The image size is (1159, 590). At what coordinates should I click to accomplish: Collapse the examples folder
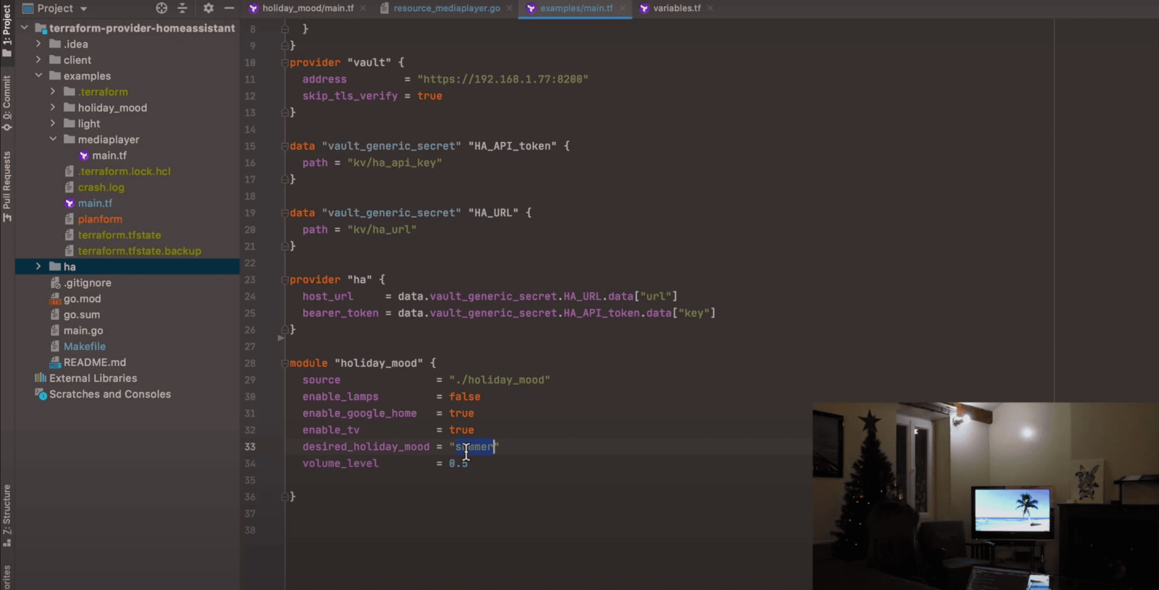[x=38, y=76]
